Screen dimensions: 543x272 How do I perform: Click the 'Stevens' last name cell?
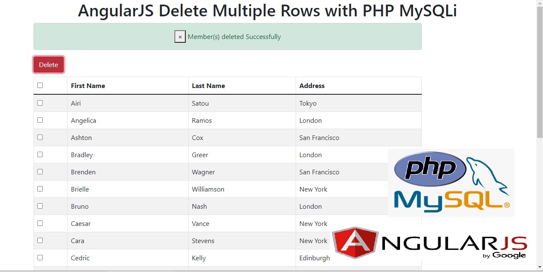(242, 241)
